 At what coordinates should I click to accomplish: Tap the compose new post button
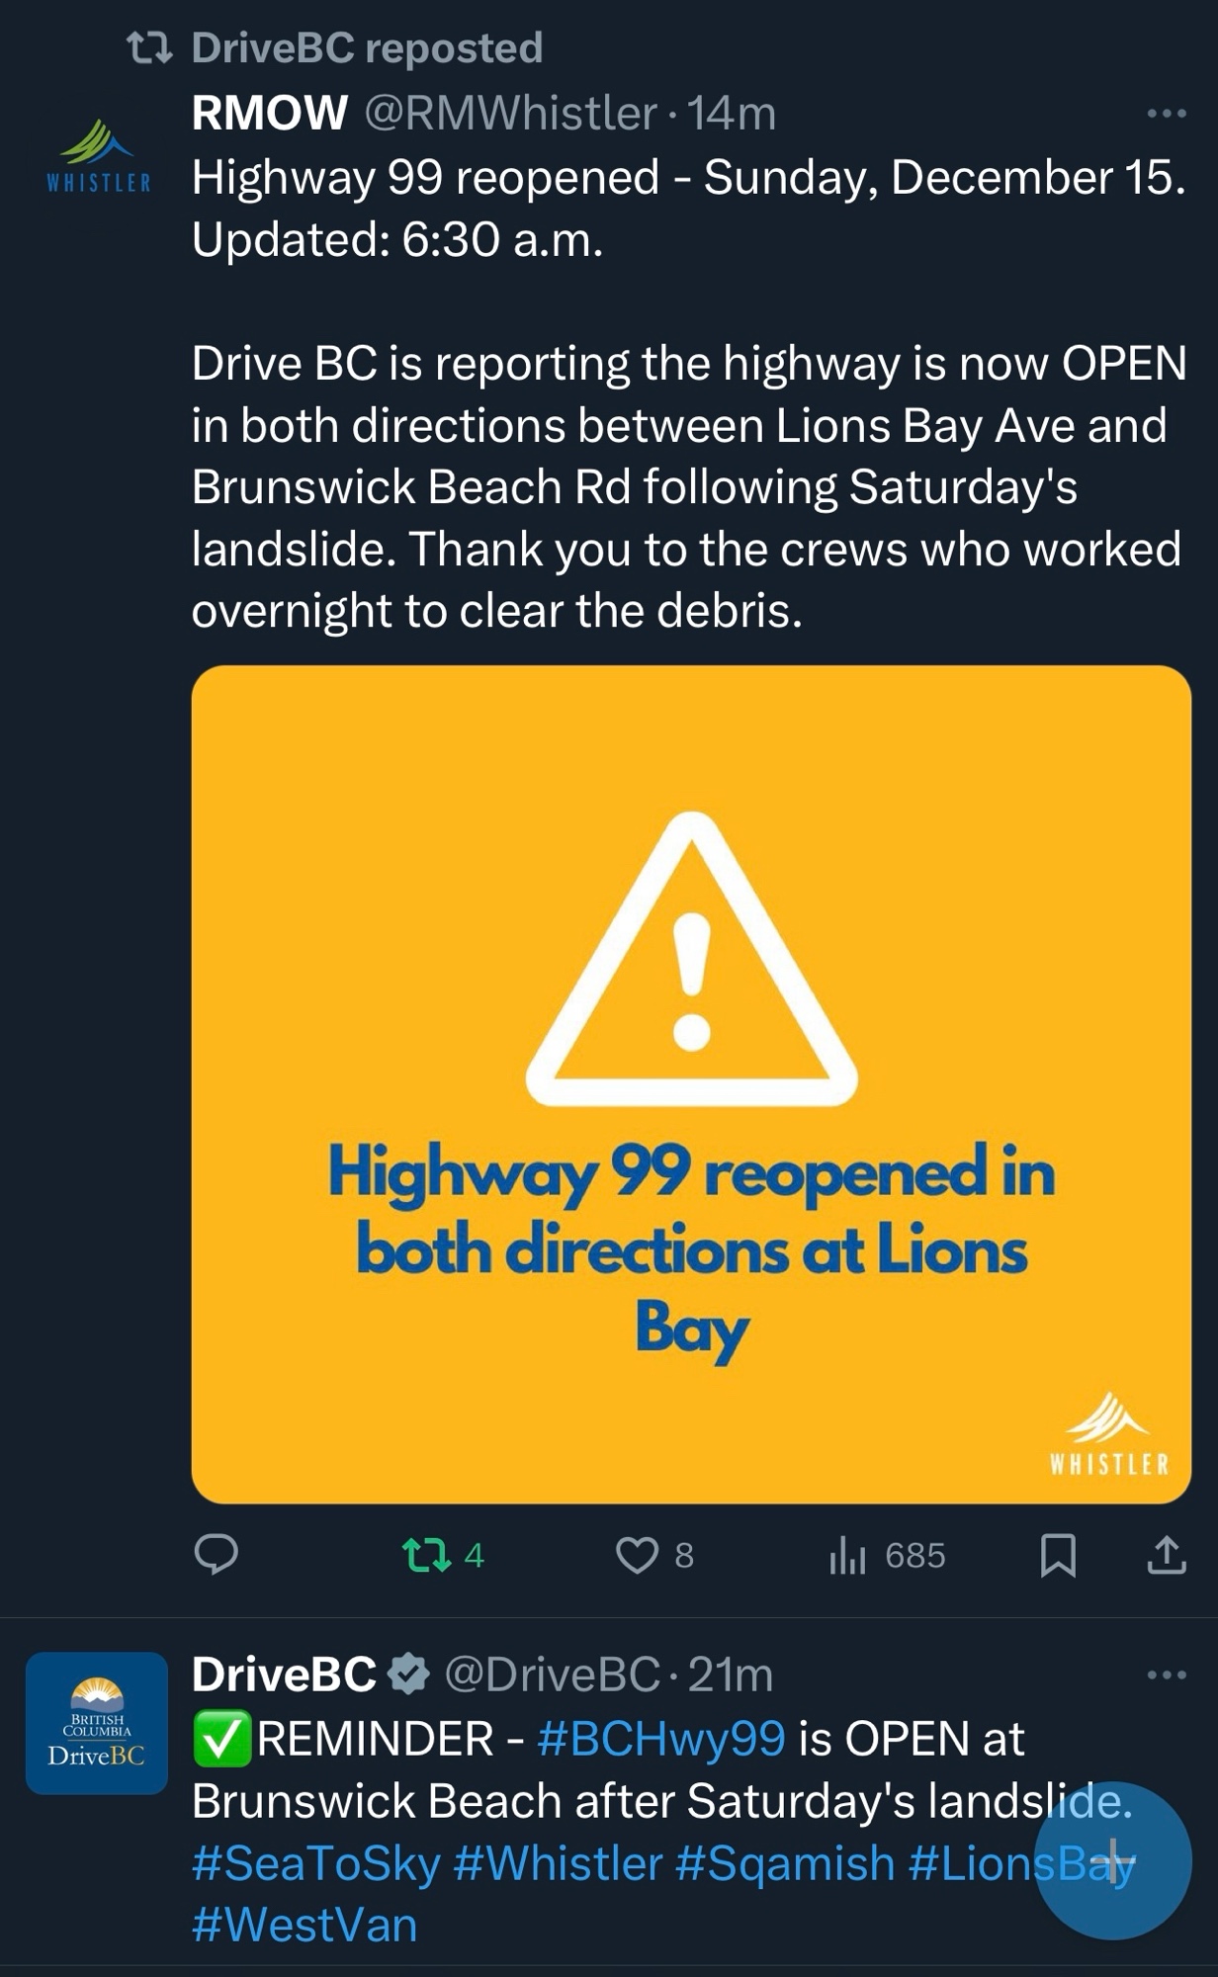pos(1112,1860)
